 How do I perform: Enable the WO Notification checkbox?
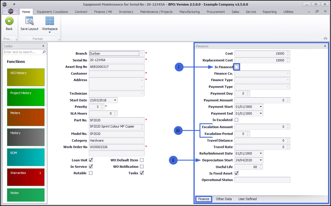(142, 167)
